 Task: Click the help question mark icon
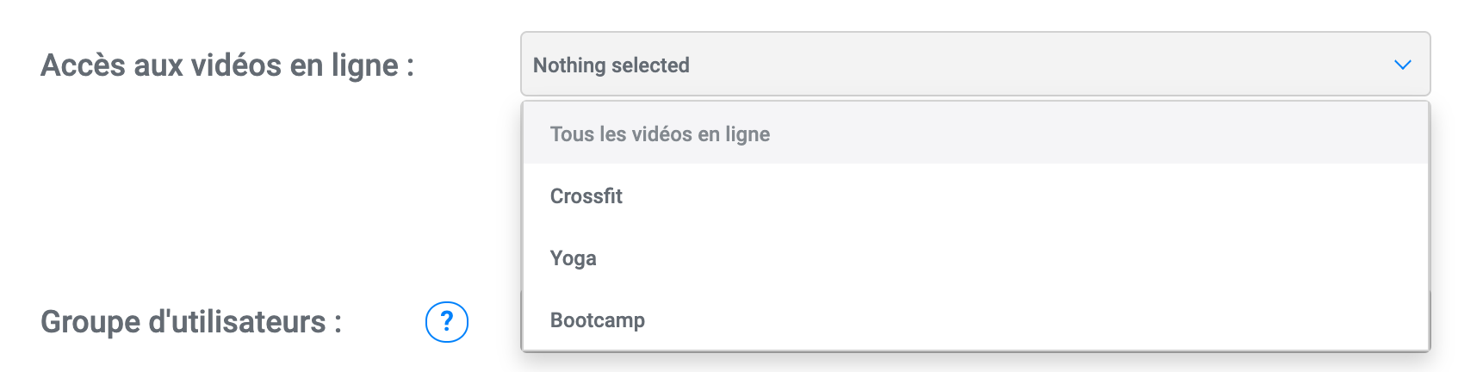point(446,322)
